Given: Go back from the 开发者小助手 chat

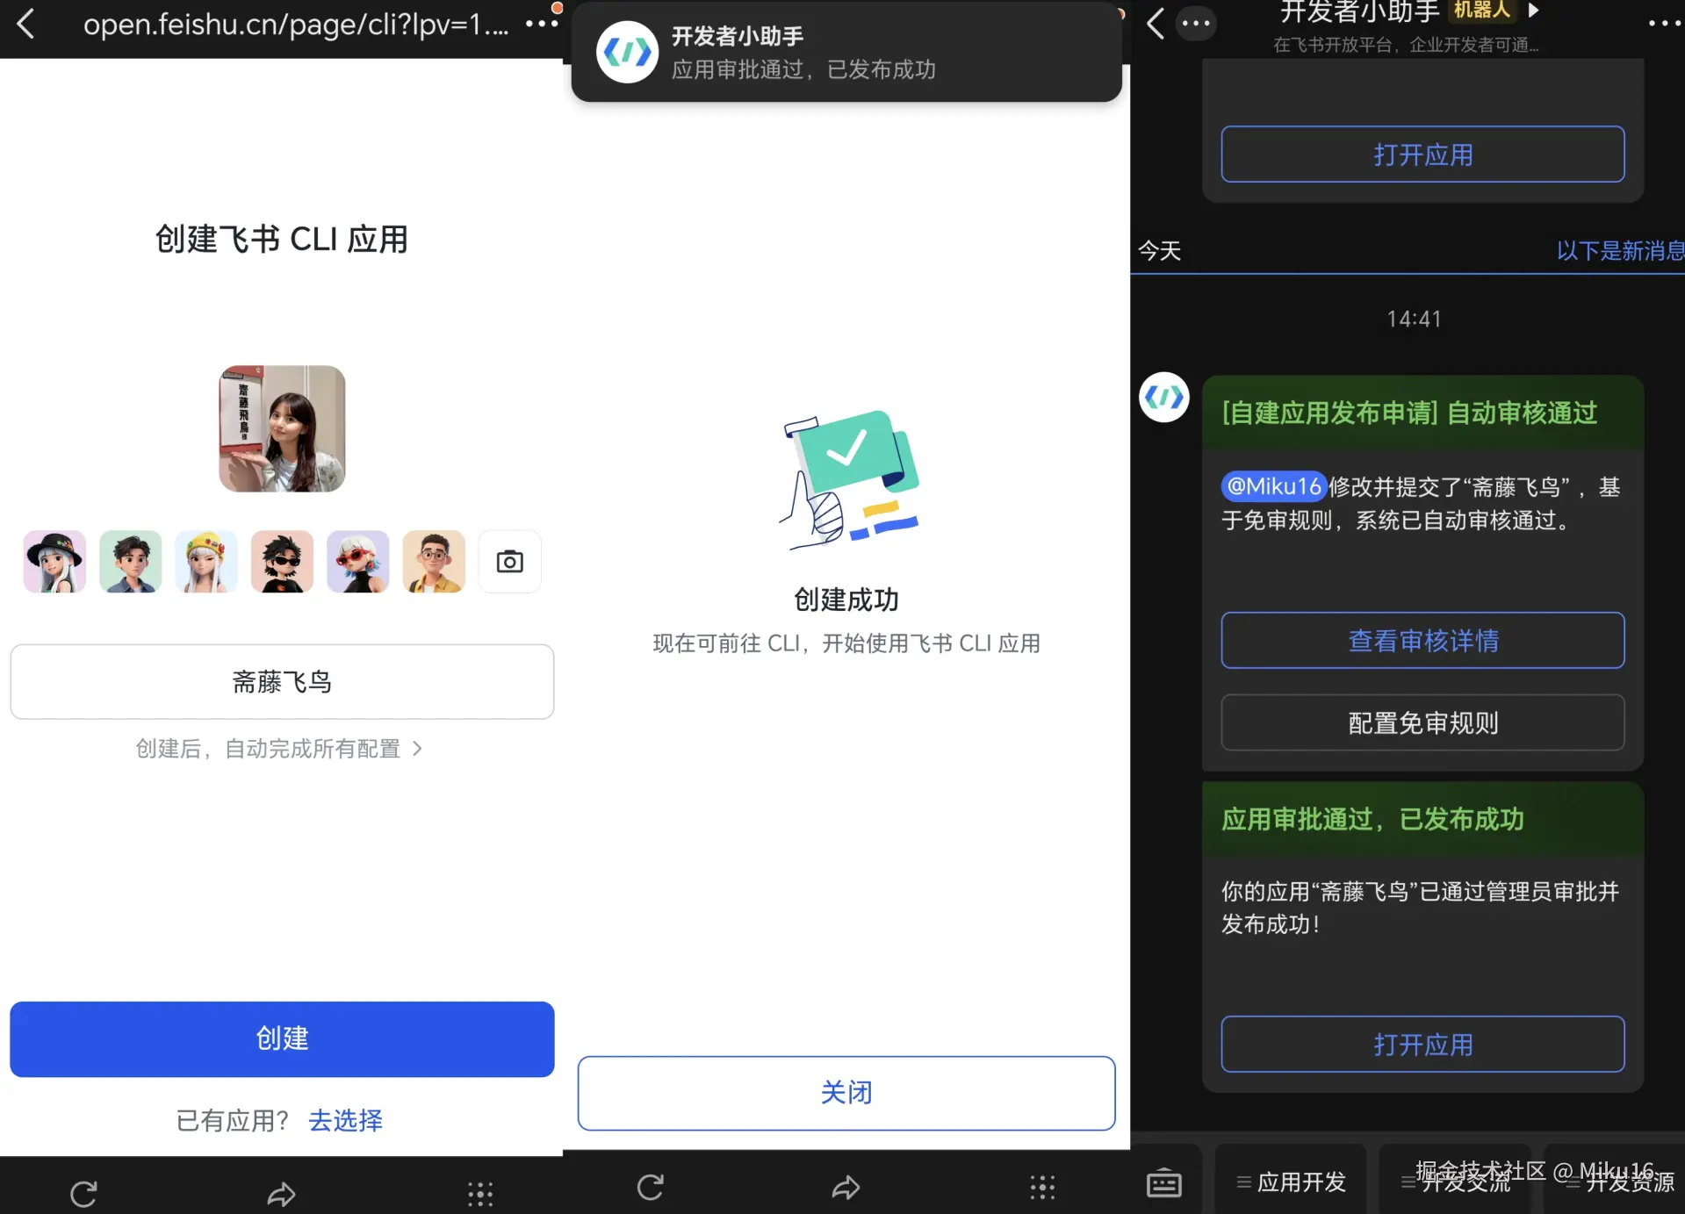Looking at the screenshot, I should point(1156,24).
